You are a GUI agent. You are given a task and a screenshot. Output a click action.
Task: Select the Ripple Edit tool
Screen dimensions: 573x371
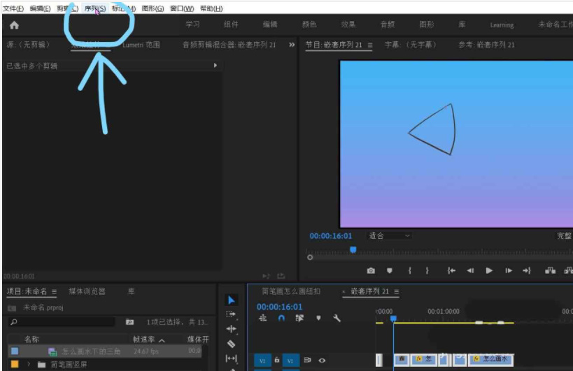tap(232, 329)
